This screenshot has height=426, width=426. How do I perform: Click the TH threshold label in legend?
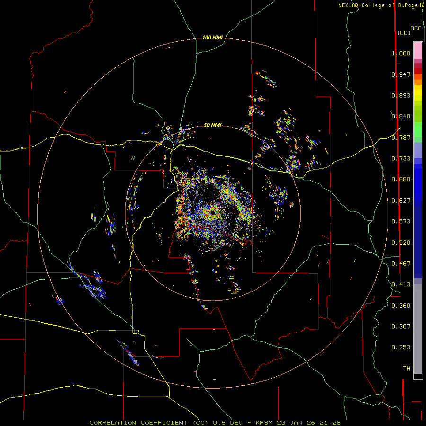tap(407, 369)
